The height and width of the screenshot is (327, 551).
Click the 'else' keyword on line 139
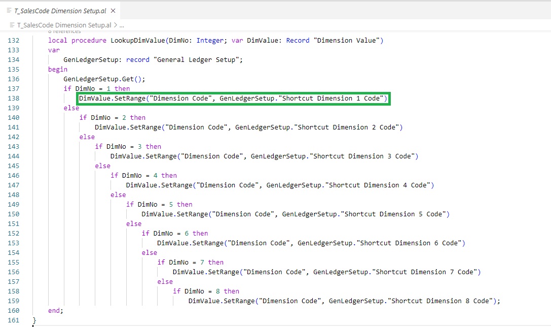[x=71, y=108]
